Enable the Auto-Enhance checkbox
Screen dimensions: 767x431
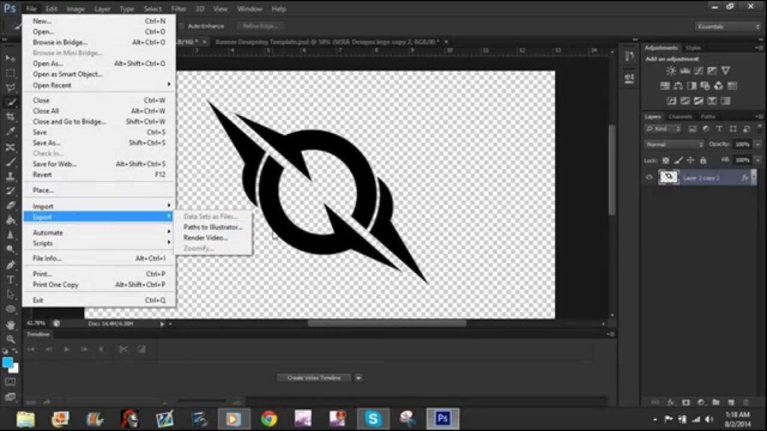pyautogui.click(x=182, y=26)
